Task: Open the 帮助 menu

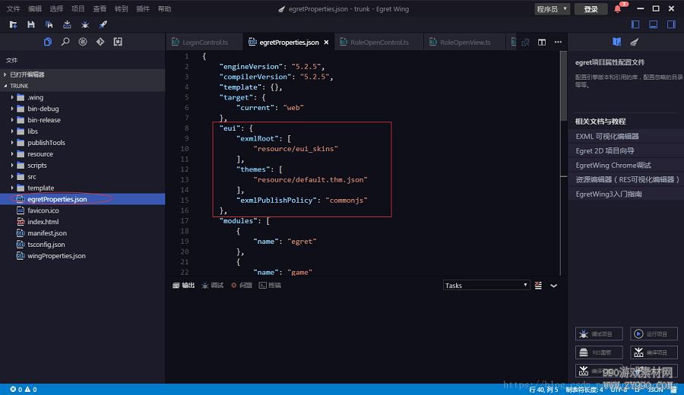Action: tap(164, 8)
